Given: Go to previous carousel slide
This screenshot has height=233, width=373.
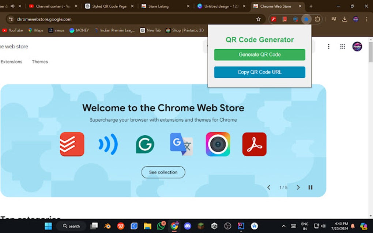Looking at the screenshot, I should 268,187.
